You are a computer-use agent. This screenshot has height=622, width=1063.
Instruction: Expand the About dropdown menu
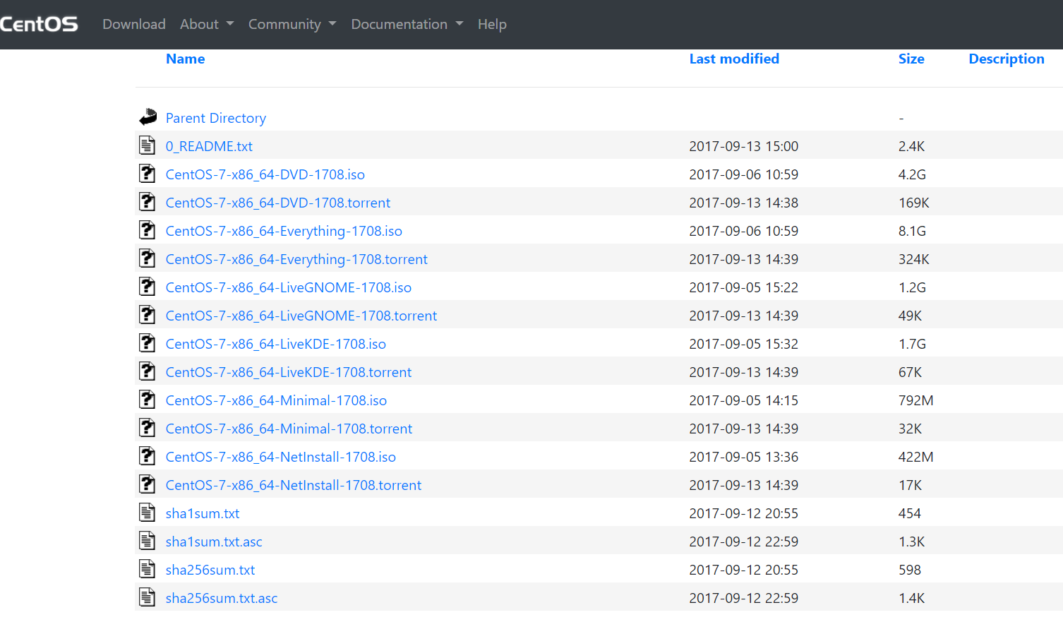point(207,24)
